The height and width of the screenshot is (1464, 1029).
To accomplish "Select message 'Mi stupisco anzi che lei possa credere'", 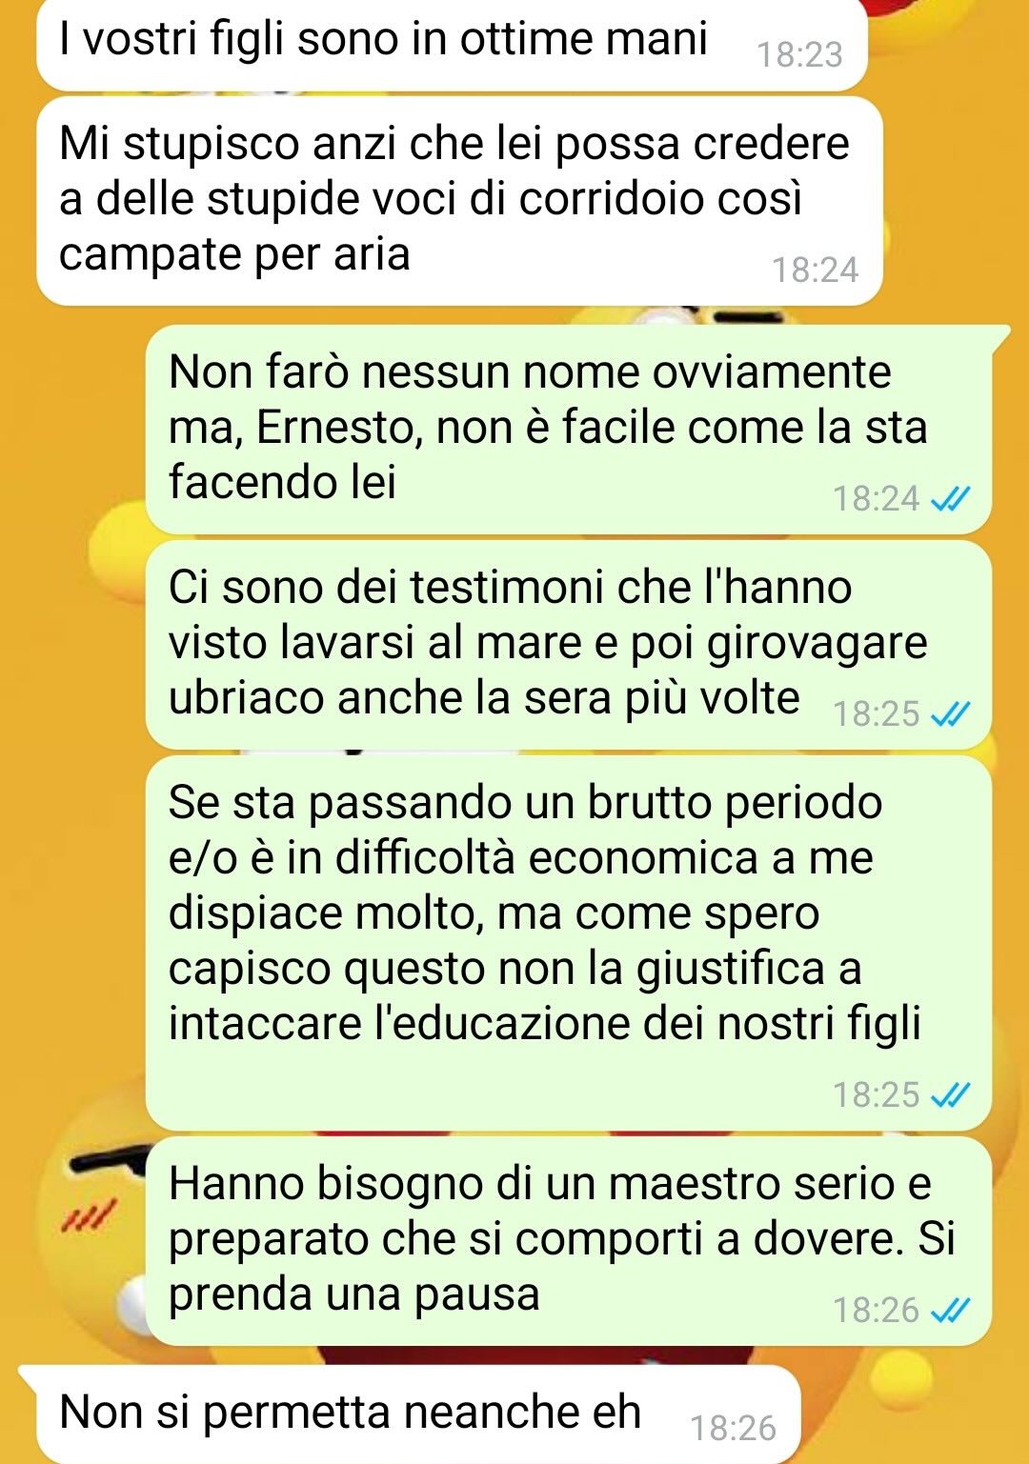I will click(459, 200).
